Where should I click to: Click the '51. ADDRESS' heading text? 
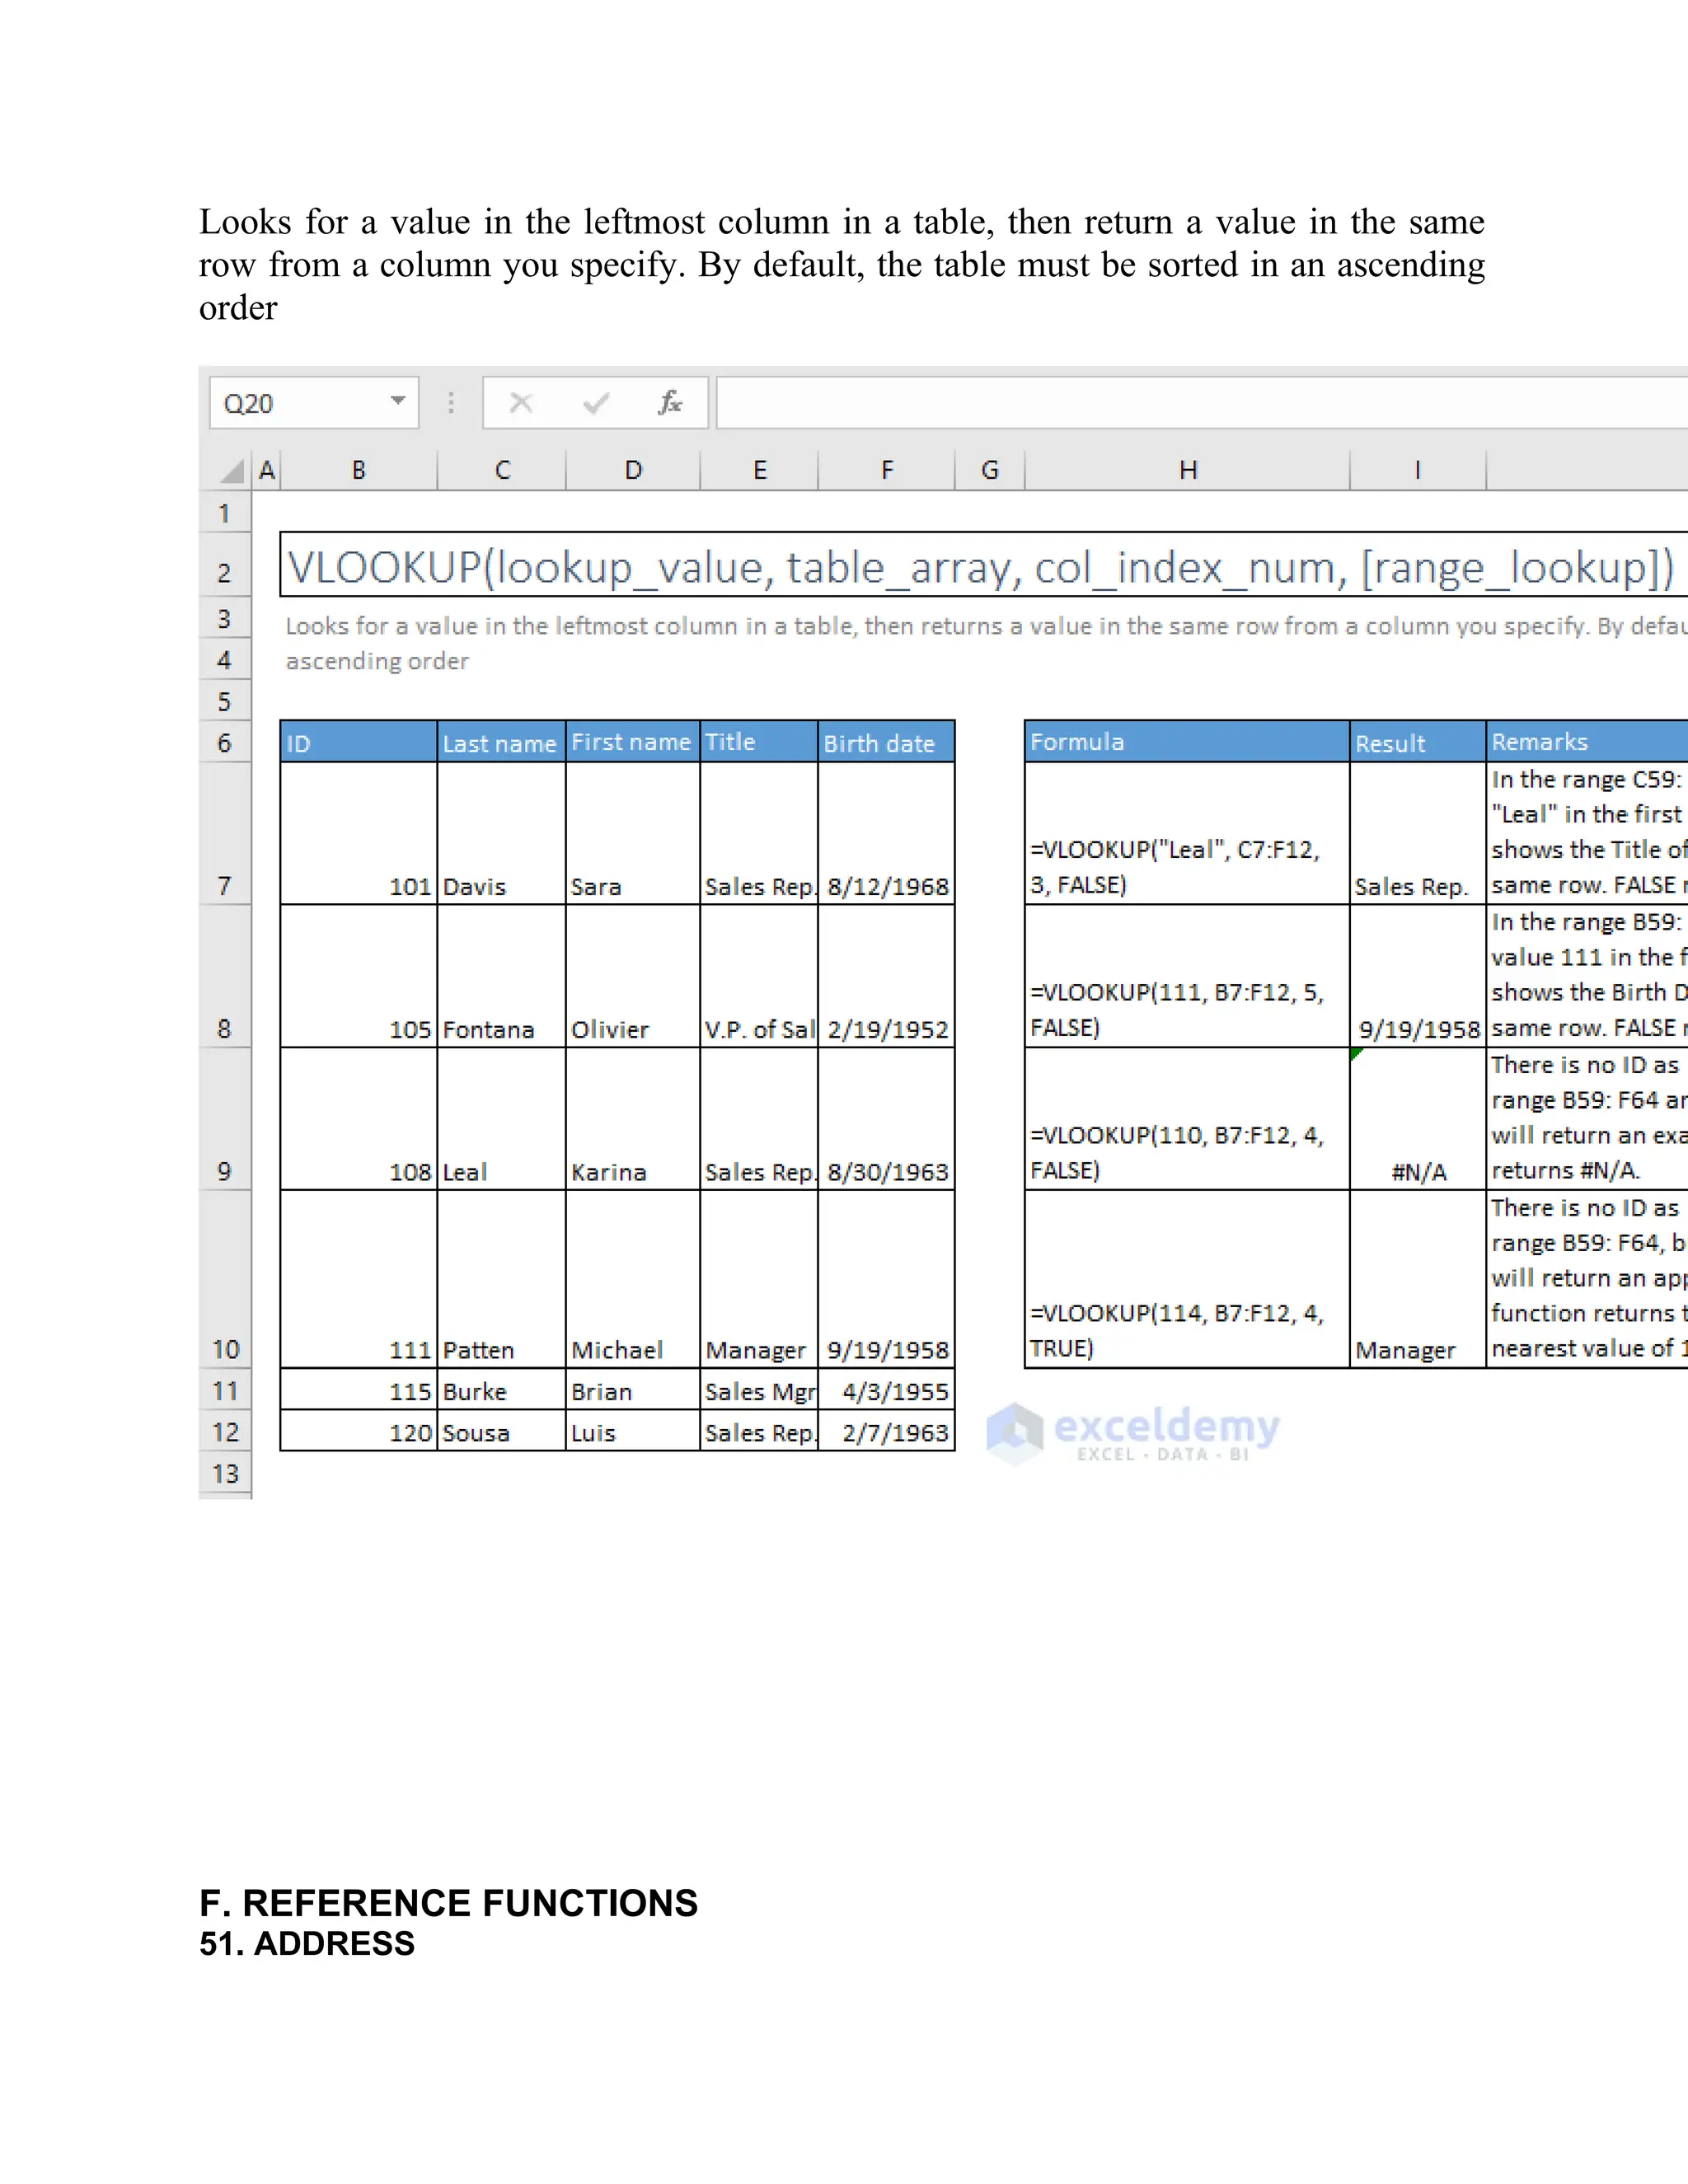click(x=307, y=1943)
